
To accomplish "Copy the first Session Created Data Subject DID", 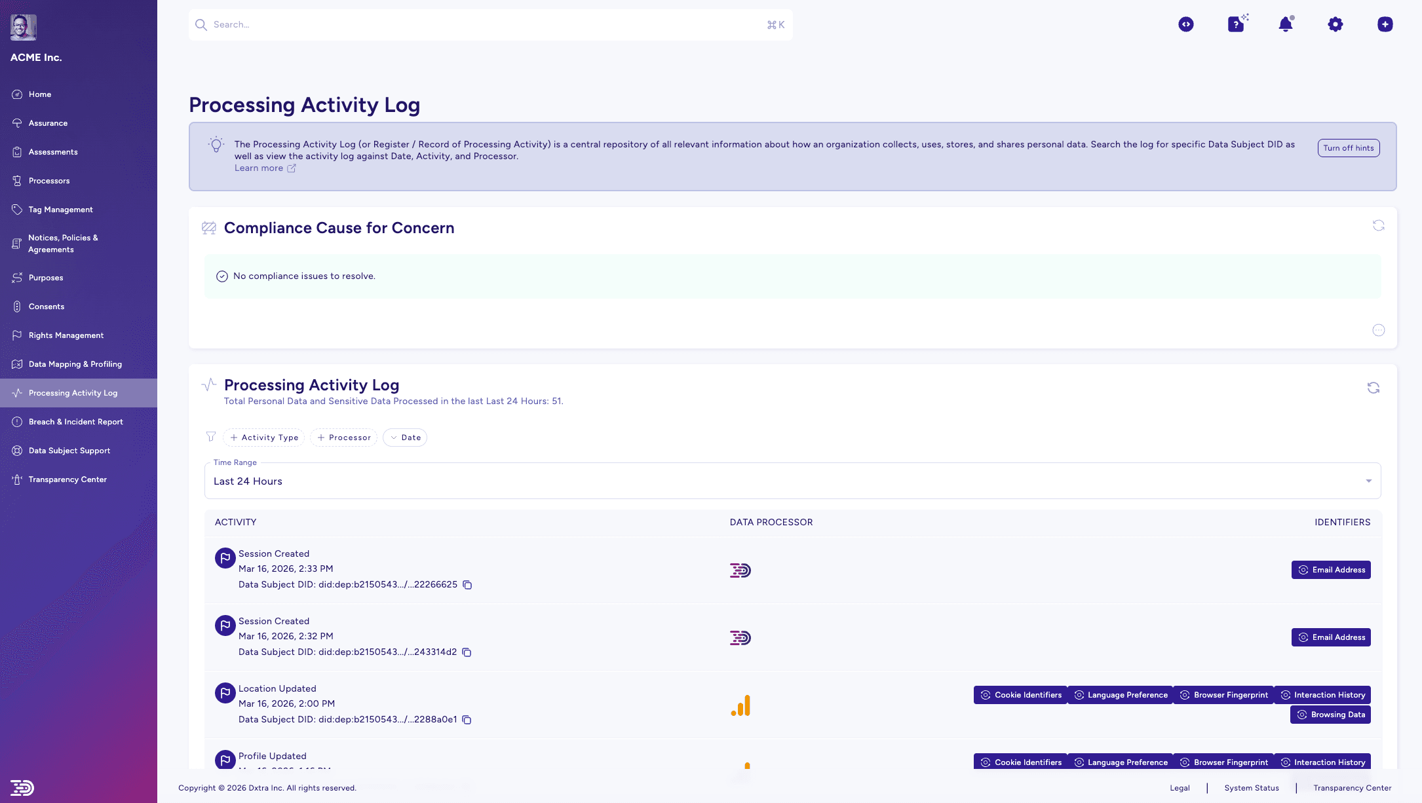I will [x=467, y=585].
